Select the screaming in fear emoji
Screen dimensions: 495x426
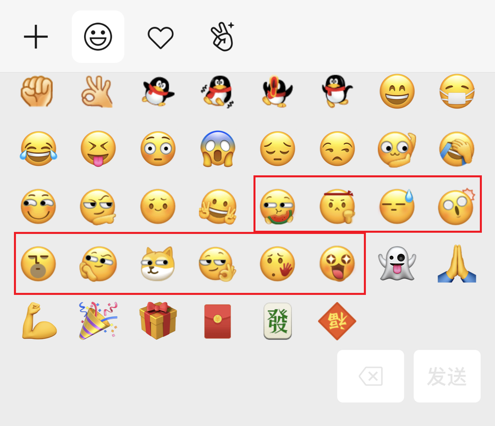coord(217,148)
